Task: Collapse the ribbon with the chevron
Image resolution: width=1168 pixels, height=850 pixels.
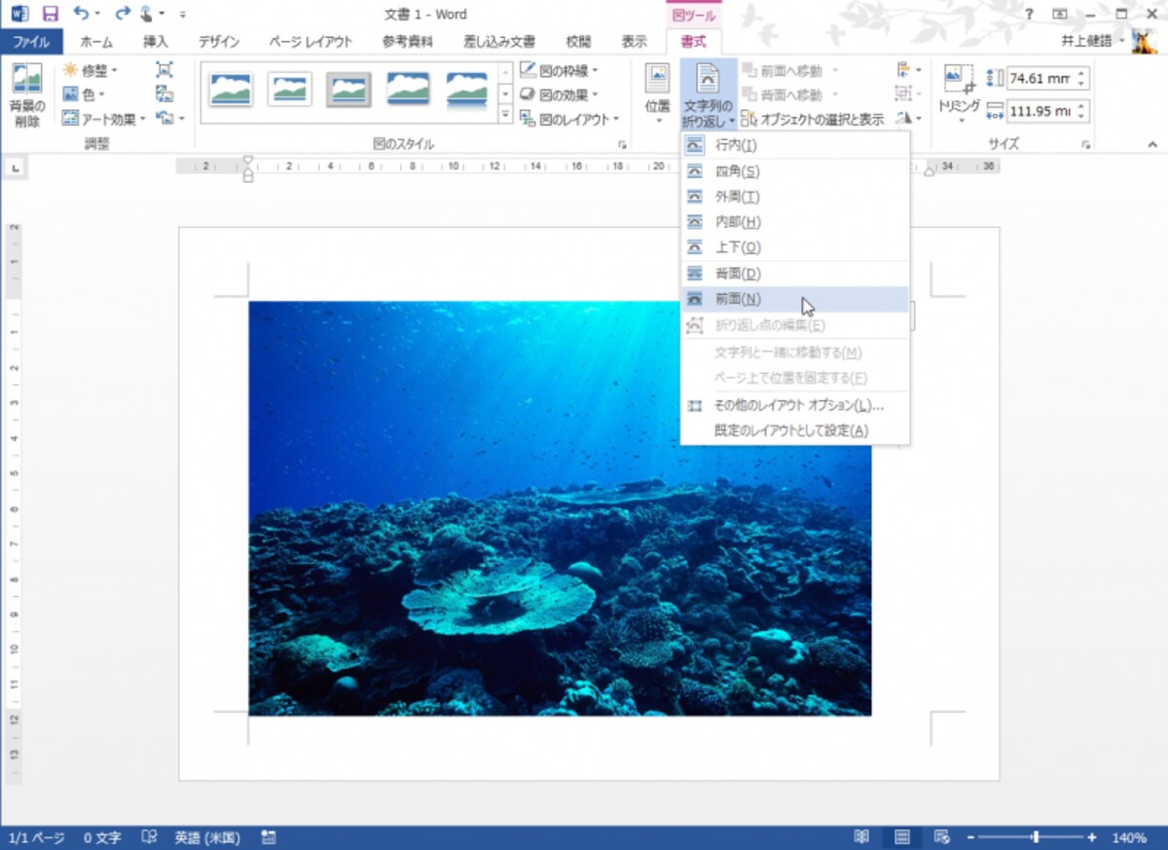Action: [1152, 144]
